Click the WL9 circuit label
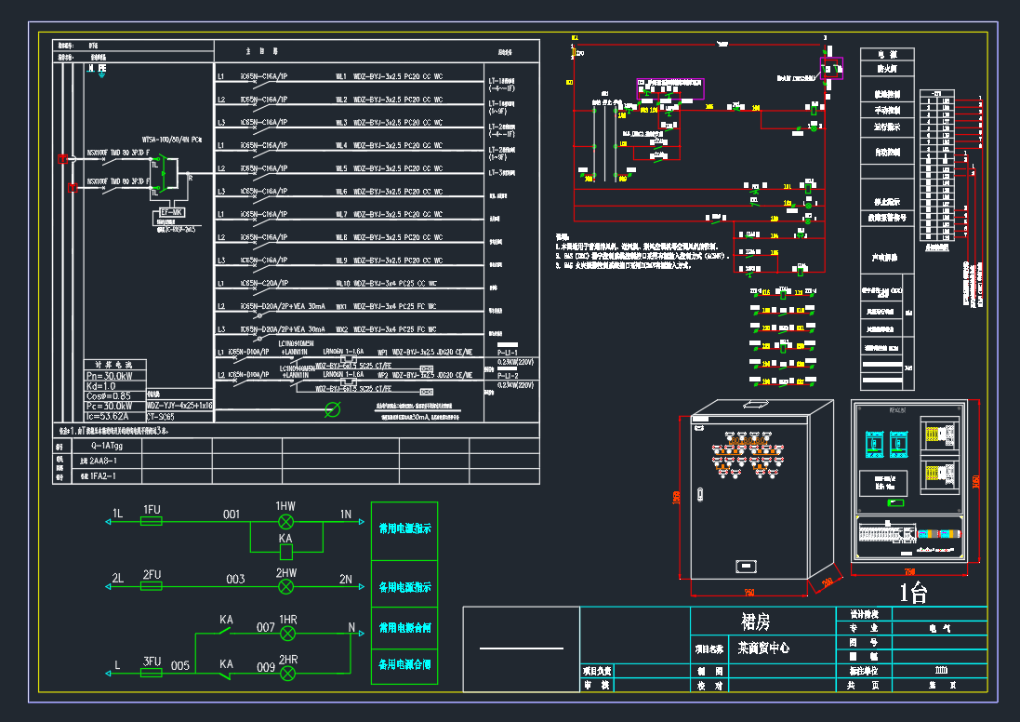1020x722 pixels. click(341, 260)
